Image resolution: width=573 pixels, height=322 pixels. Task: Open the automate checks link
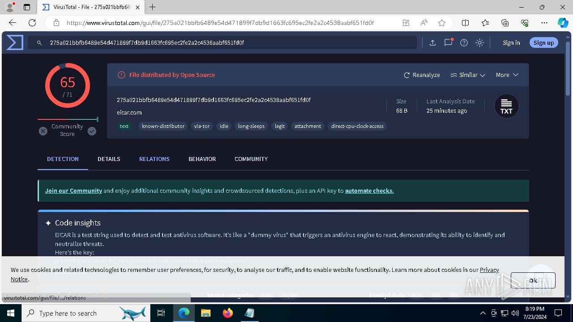(369, 191)
